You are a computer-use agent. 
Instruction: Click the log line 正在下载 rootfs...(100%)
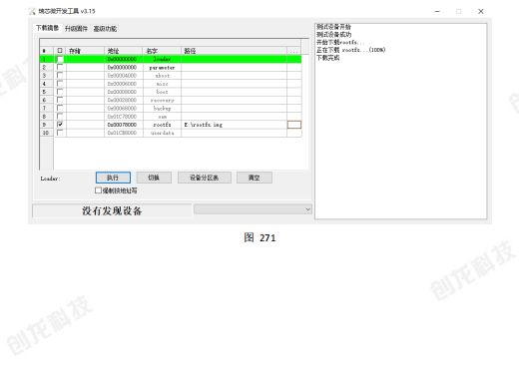coord(350,50)
